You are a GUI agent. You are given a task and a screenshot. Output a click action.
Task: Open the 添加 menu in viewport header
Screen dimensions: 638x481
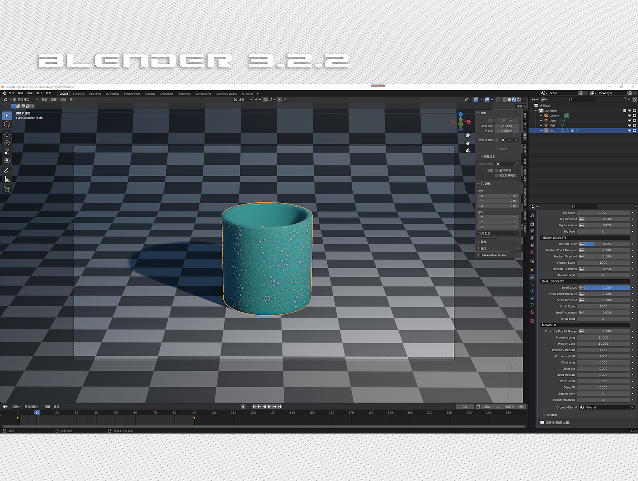63,99
